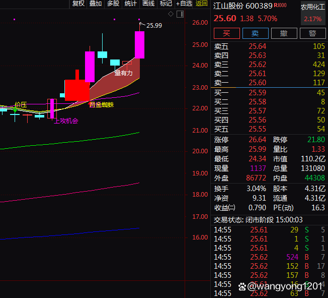The width and height of the screenshot is (328, 298).
Task: Click the 市值 value 110.2亿
Action: [313, 159]
